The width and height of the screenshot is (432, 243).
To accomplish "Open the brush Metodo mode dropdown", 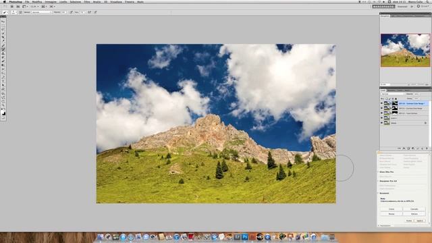I will [x=42, y=12].
